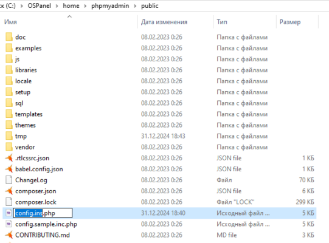The image size is (329, 243).
Task: Sort by the Размер column header
Action: click(290, 22)
